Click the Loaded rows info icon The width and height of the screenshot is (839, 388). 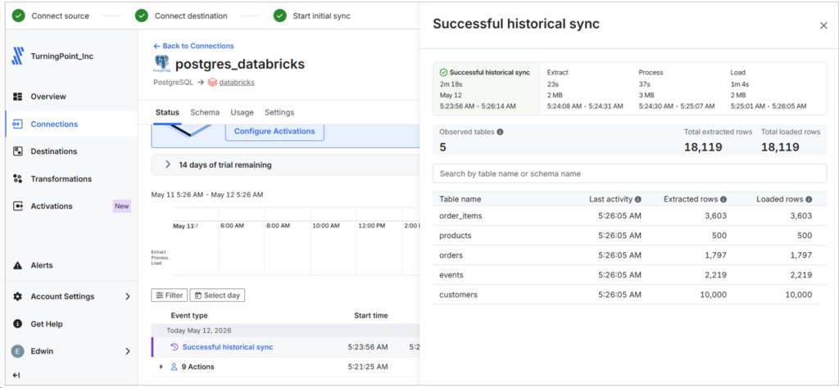(x=809, y=200)
